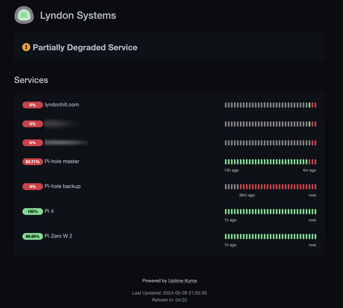Select the Pi-hole backup service name
Screen dimensions: 343x308
[x=62, y=186]
